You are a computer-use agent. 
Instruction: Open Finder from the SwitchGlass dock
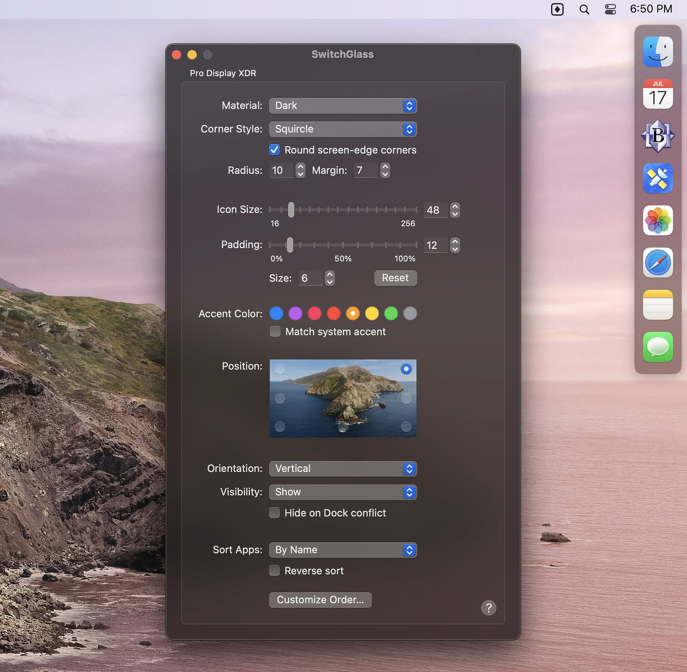tap(658, 52)
